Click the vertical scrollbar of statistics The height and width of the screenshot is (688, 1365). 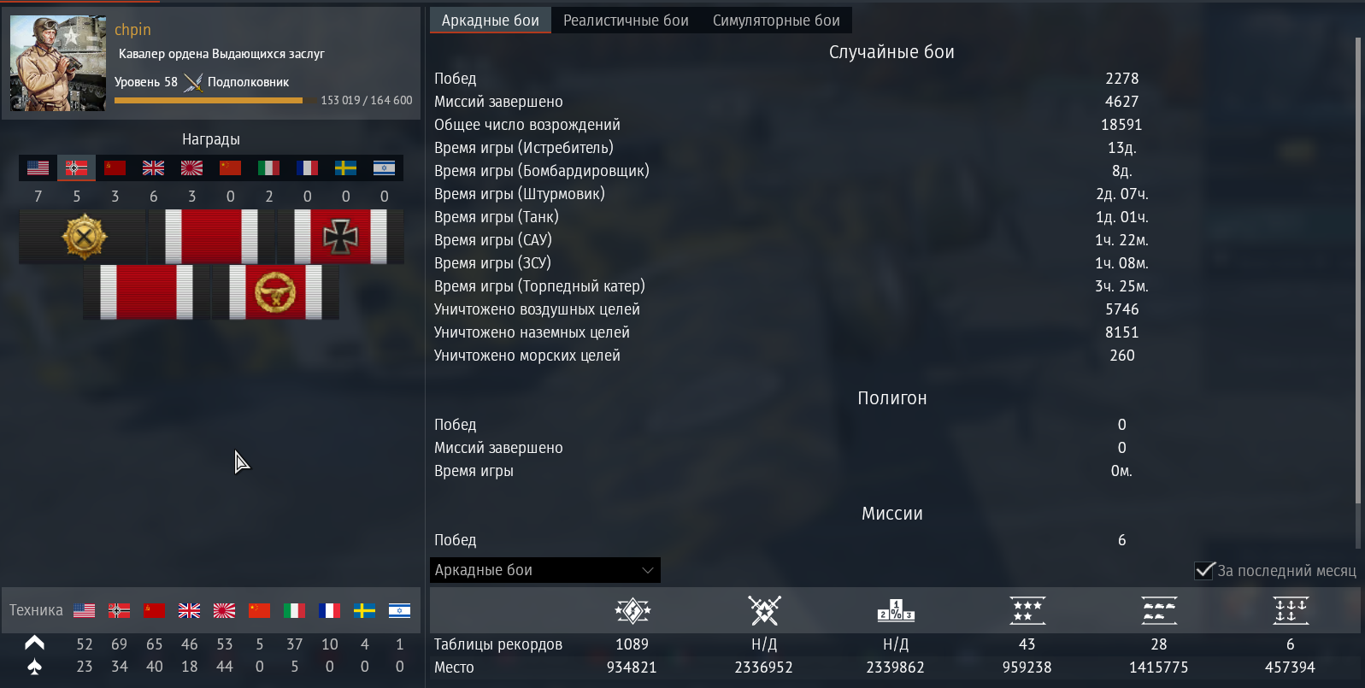(1358, 269)
